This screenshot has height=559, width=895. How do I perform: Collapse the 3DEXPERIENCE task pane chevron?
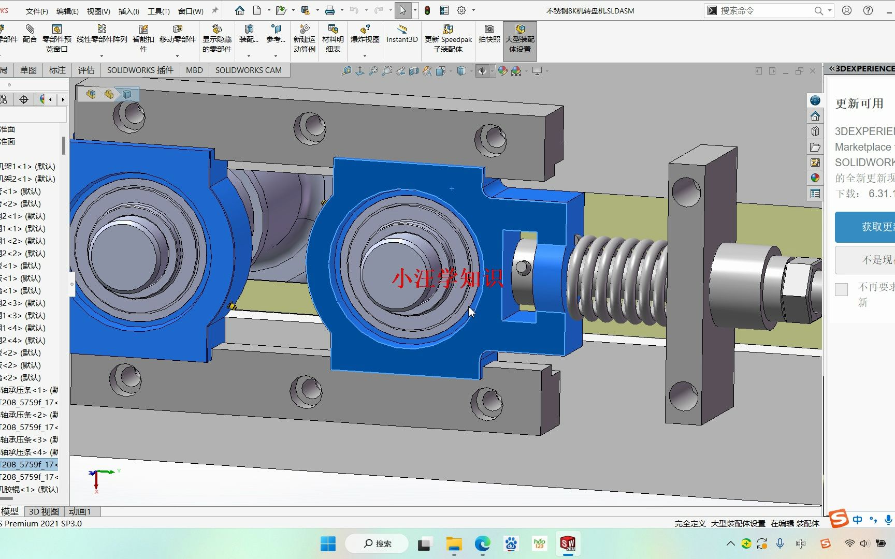coord(832,68)
